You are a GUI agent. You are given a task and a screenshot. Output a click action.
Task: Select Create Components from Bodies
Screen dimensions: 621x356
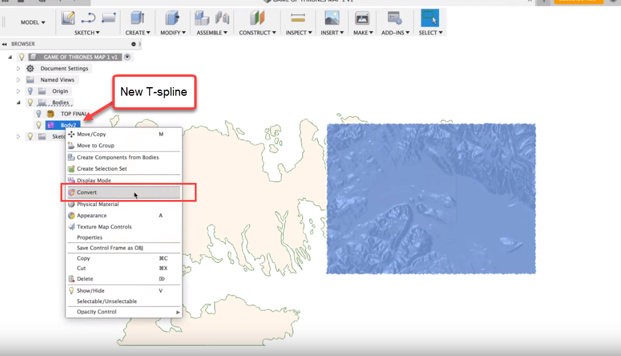point(123,157)
